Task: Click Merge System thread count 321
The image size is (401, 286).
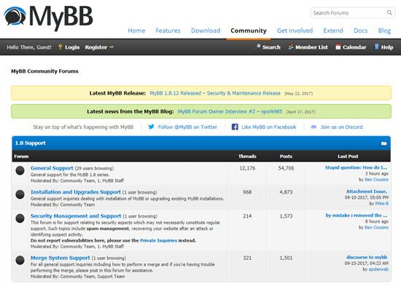Action: coord(247,258)
